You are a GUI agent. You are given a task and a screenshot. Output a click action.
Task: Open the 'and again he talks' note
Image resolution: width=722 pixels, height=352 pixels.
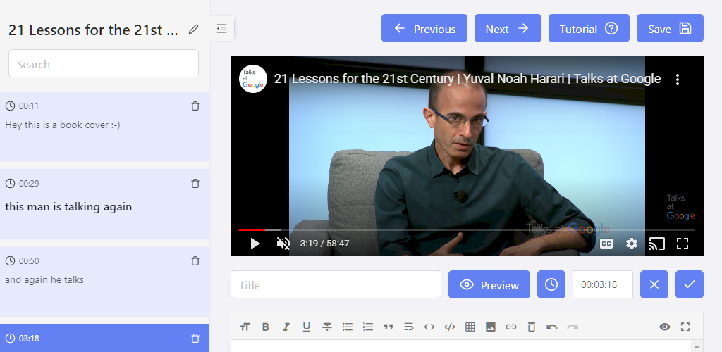[44, 280]
